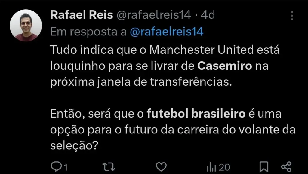The width and height of the screenshot is (308, 174).
Task: Open the three-dot more options menu
Action: [x=292, y=16]
